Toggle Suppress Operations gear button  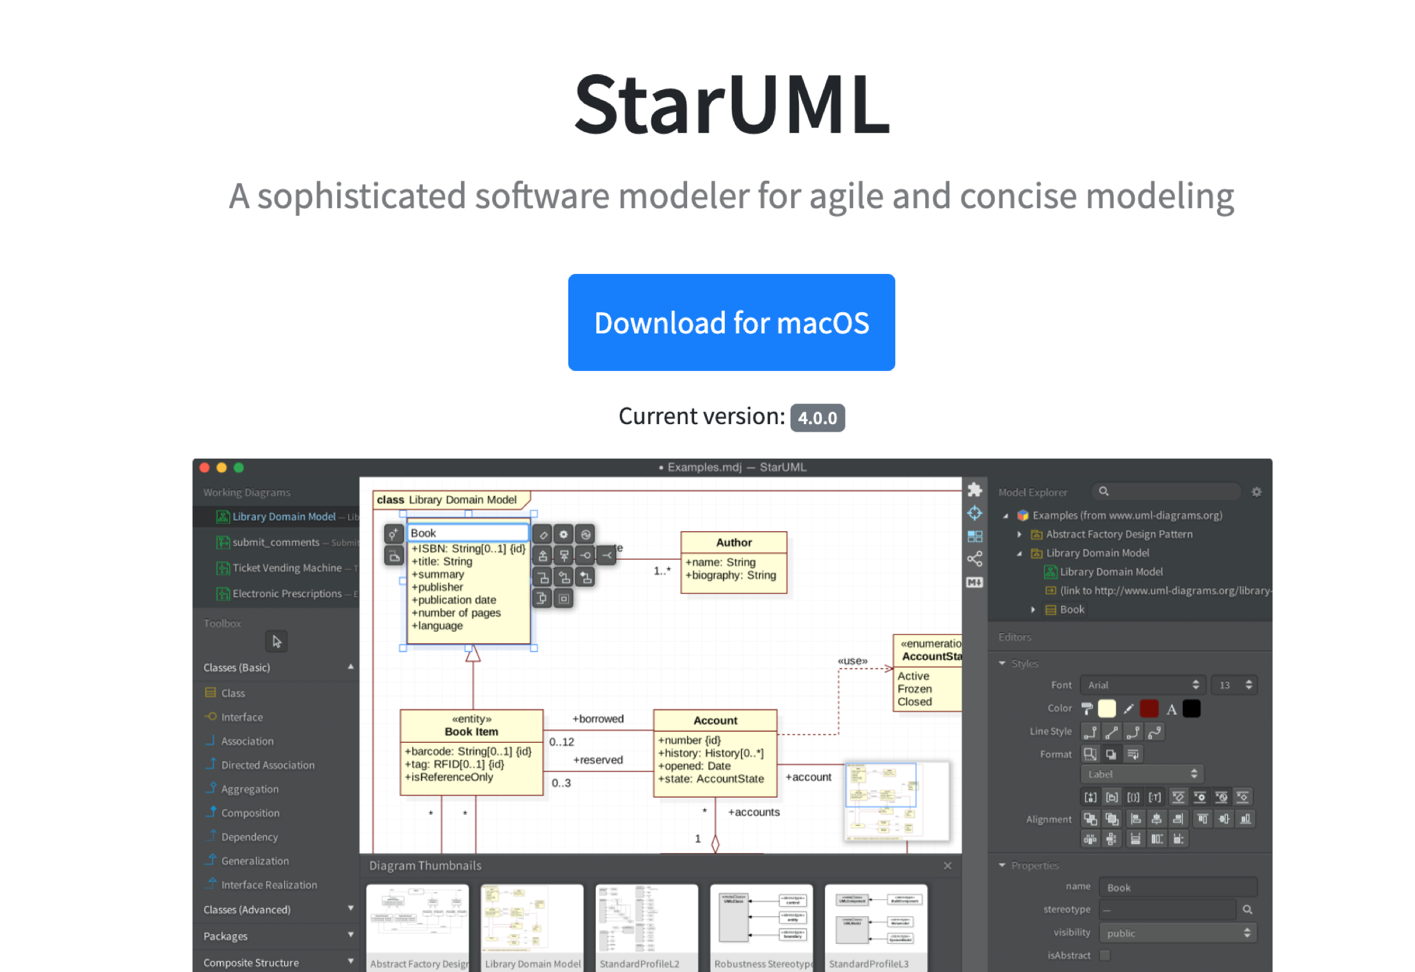(1200, 797)
